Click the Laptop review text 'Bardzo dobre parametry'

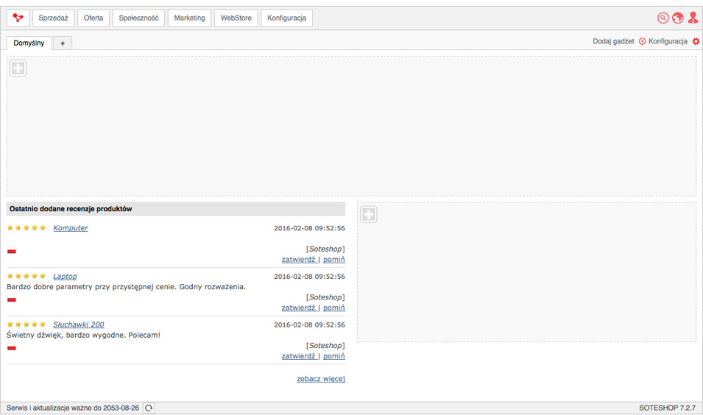(x=126, y=287)
